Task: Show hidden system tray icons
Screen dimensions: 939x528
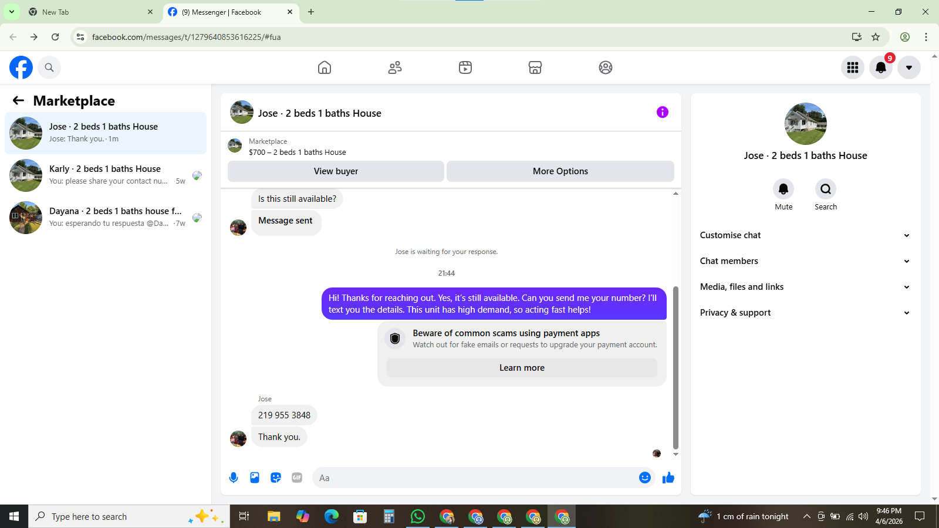Action: [807, 516]
